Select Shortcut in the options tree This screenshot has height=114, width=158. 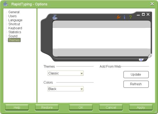(x=14, y=24)
